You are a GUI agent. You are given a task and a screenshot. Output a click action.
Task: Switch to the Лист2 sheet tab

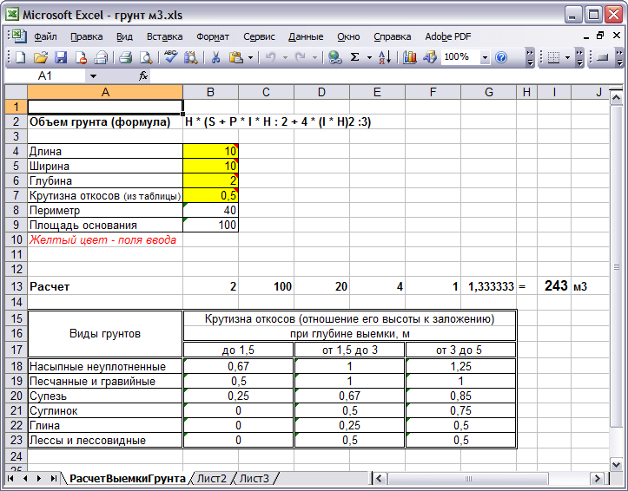coord(211,478)
